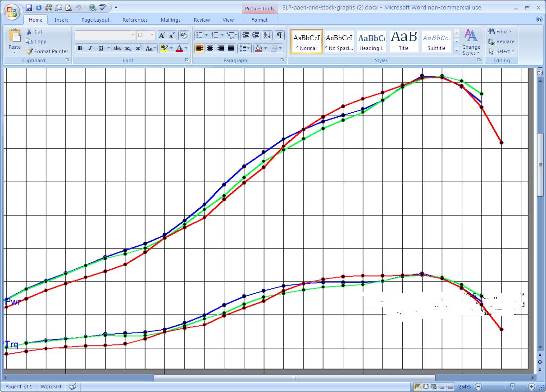Click the Increase Indent icon

[x=255, y=35]
